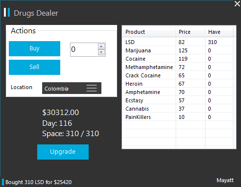Sort by the Have column header
The width and height of the screenshot is (241, 187).
219,32
